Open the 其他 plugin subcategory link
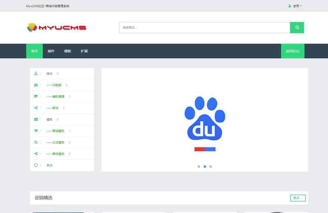Viewport: 328px width, 213px height. pos(52,108)
